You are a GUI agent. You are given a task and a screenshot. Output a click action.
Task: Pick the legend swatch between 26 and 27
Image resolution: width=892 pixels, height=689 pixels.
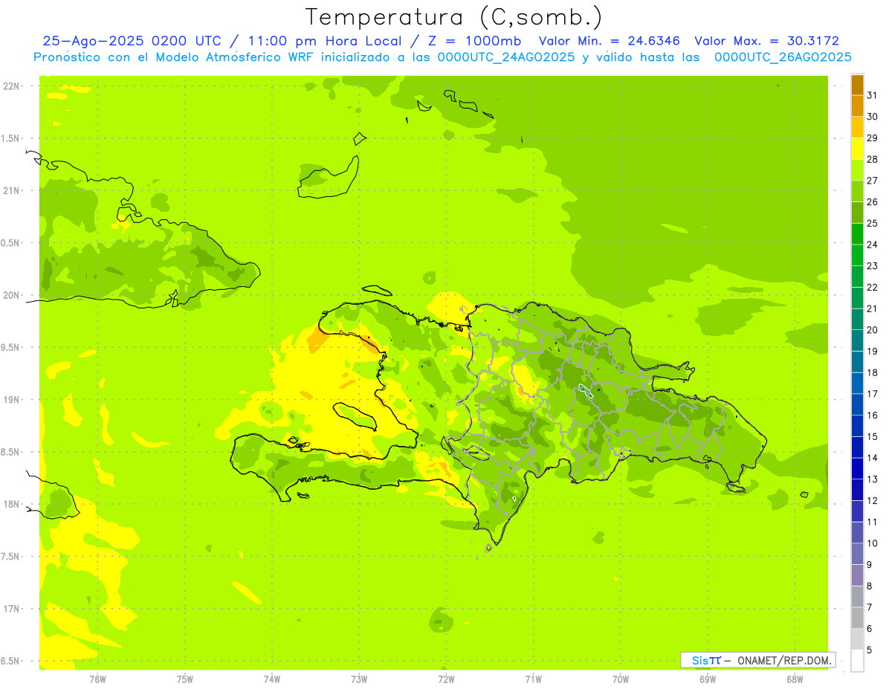click(x=857, y=191)
